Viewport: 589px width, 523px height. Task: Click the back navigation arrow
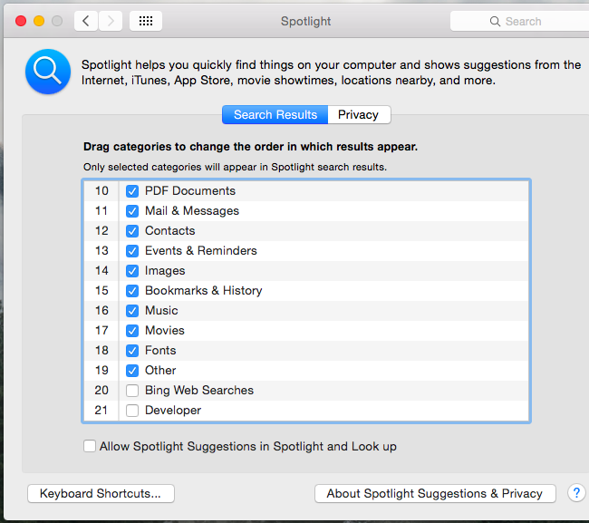[86, 21]
